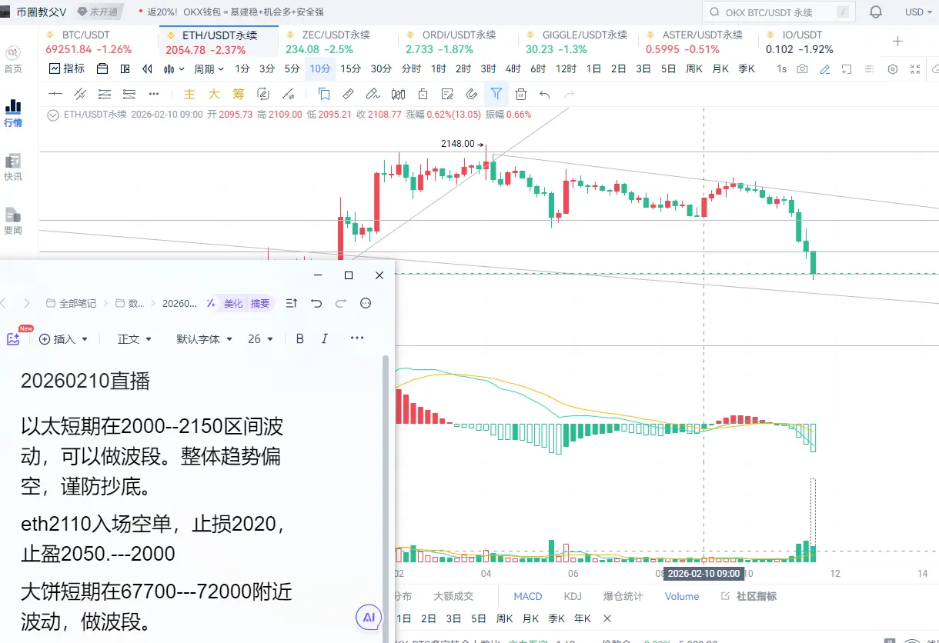
Task: Click the rewind replay double-arrow icon
Action: (x=147, y=68)
